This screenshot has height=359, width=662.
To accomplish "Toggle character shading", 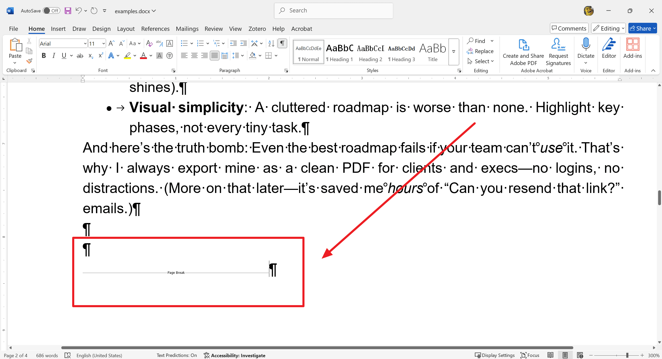I will (x=160, y=56).
